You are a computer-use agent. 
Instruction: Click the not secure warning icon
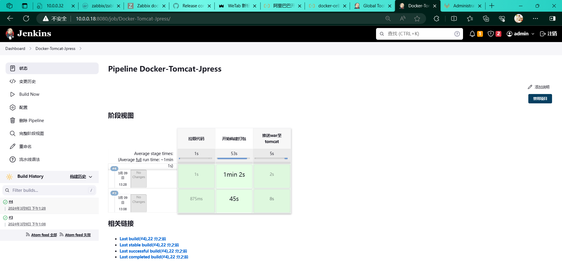pos(46,19)
